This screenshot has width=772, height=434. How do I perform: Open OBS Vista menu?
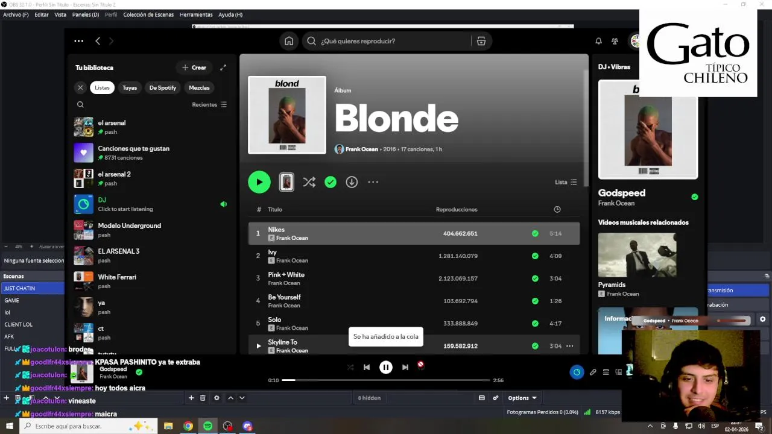pos(60,14)
